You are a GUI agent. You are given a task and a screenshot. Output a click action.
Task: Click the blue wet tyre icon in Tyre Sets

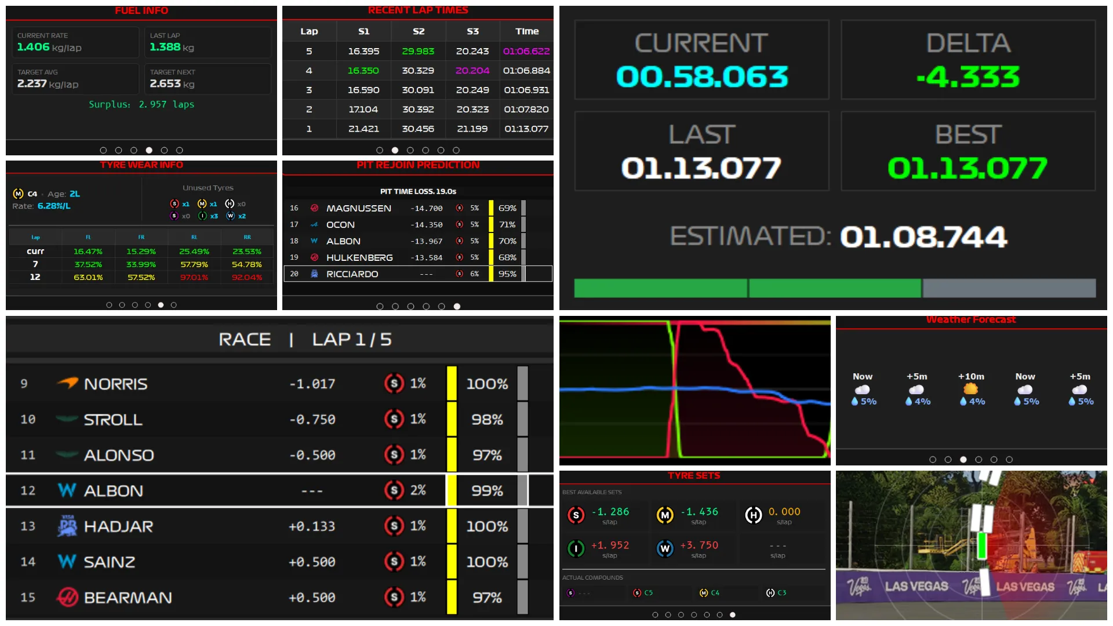[665, 548]
